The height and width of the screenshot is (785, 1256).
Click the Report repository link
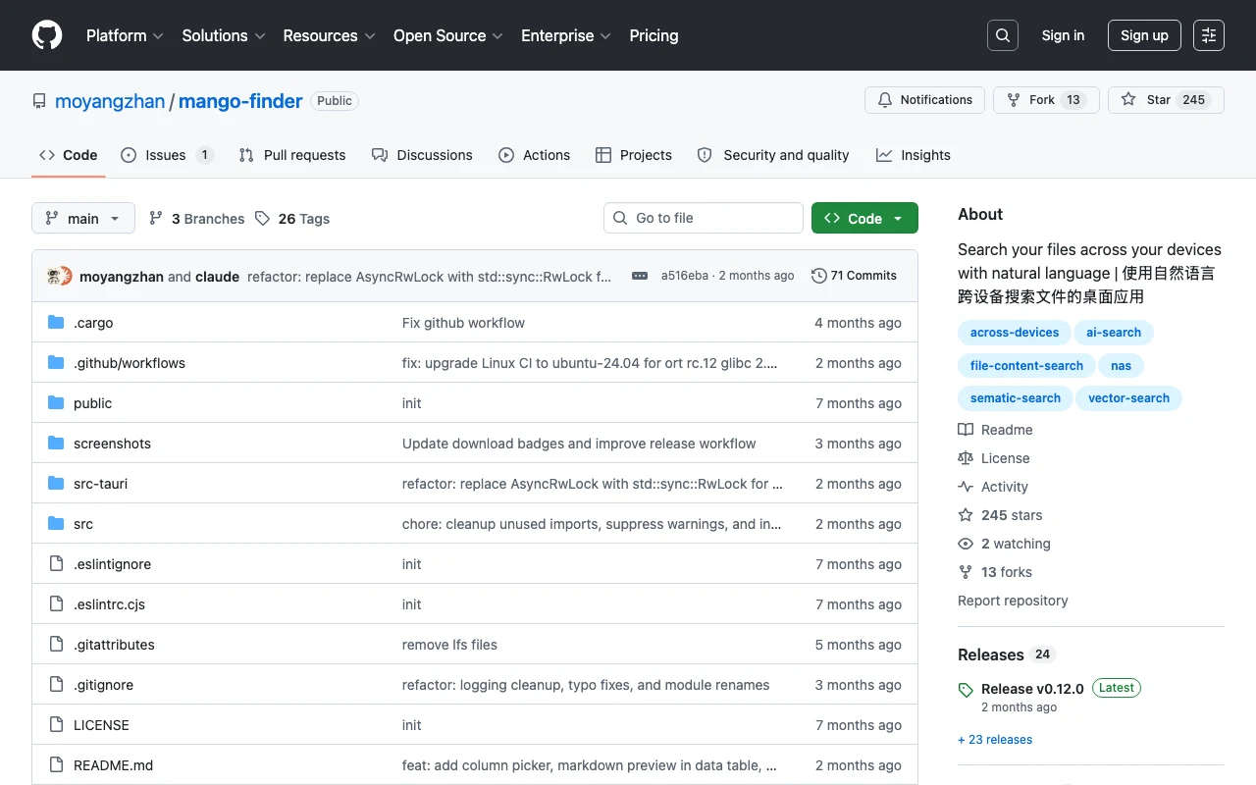[x=1013, y=601]
